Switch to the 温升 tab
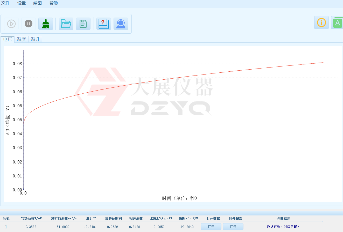Viewport: 343px width, 232px height. point(35,39)
